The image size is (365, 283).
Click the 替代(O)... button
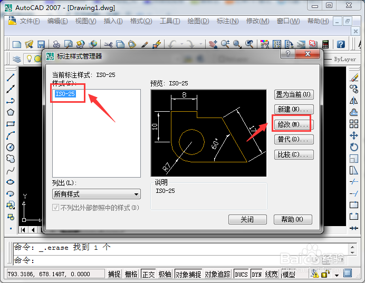(294, 139)
